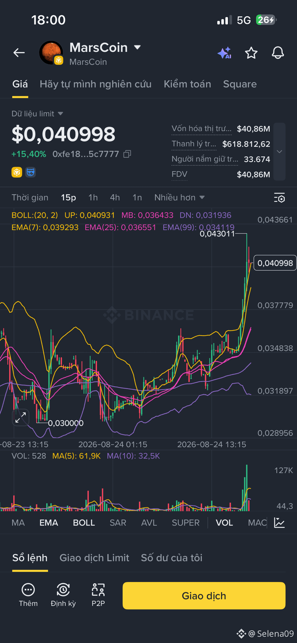Open Kiểm toán tab
Viewport: 297px width, 643px height.
pyautogui.click(x=187, y=84)
